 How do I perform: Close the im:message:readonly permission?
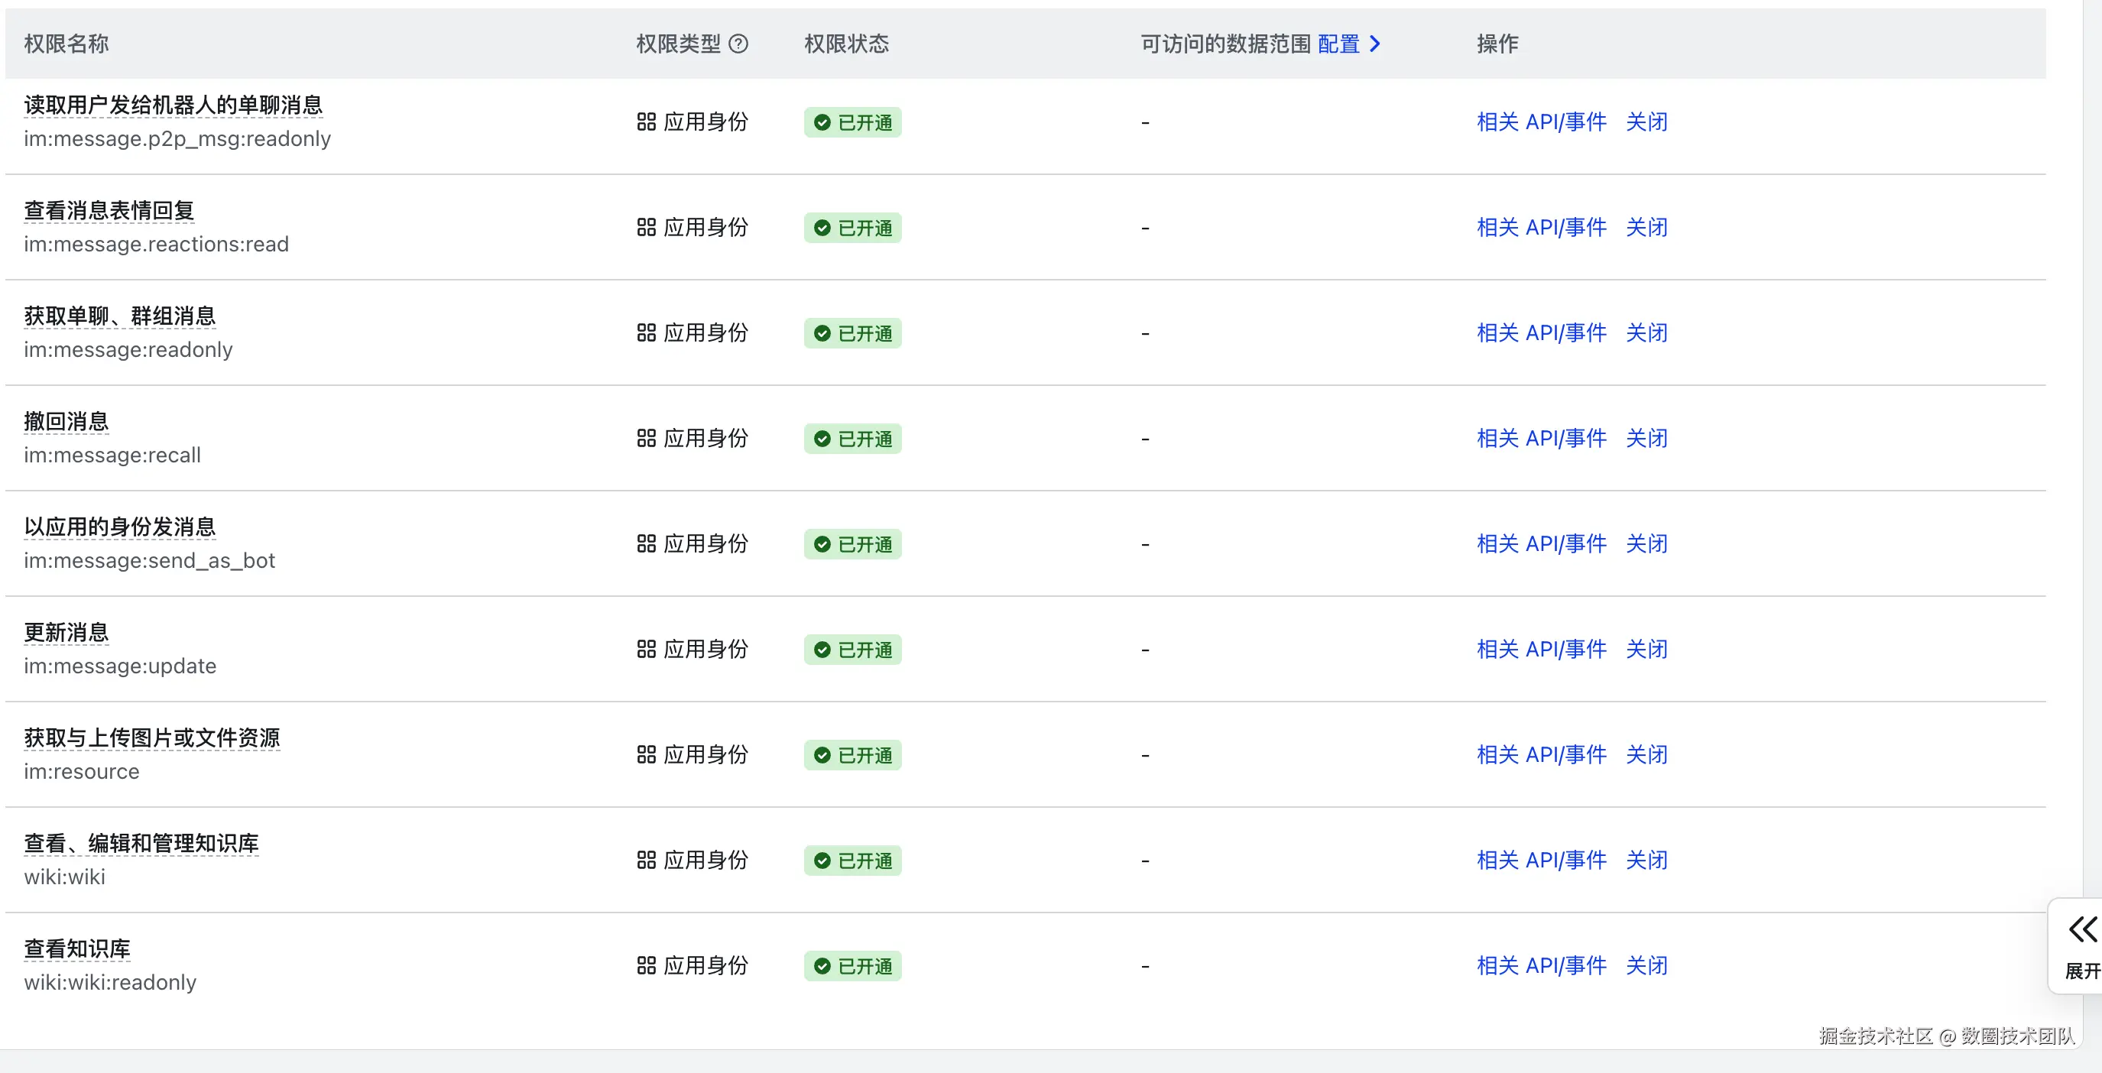(x=1646, y=333)
